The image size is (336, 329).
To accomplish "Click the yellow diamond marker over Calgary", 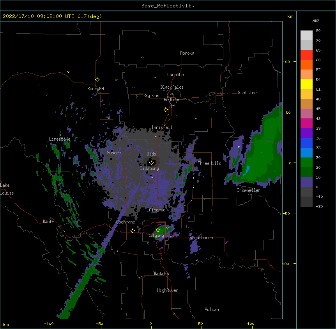I will [x=158, y=230].
